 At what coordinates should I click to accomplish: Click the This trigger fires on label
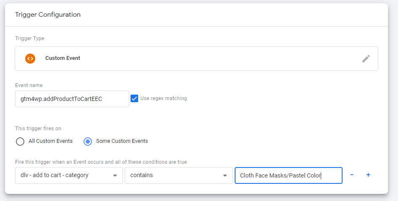pyautogui.click(x=38, y=128)
